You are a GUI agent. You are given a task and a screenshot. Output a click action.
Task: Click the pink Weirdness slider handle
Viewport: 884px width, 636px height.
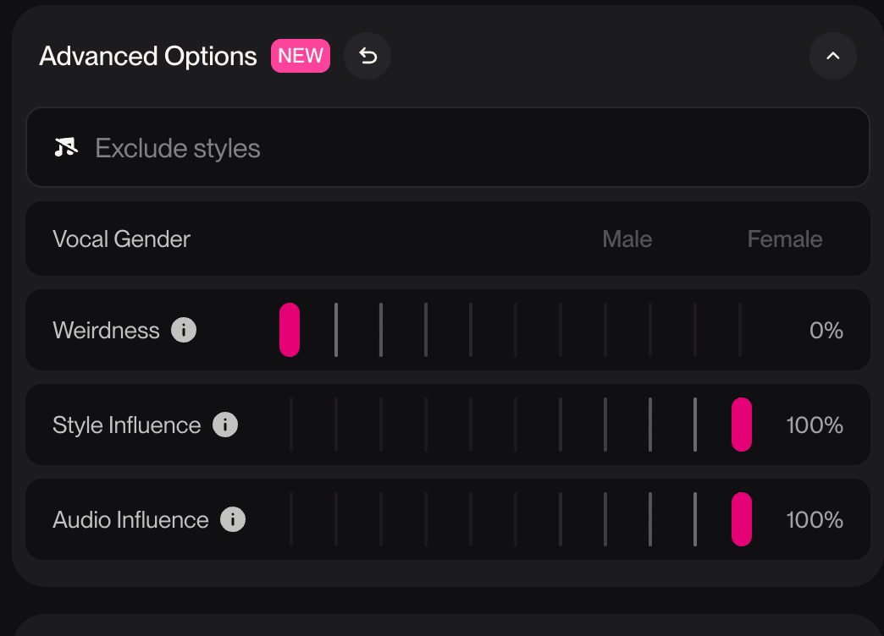290,330
